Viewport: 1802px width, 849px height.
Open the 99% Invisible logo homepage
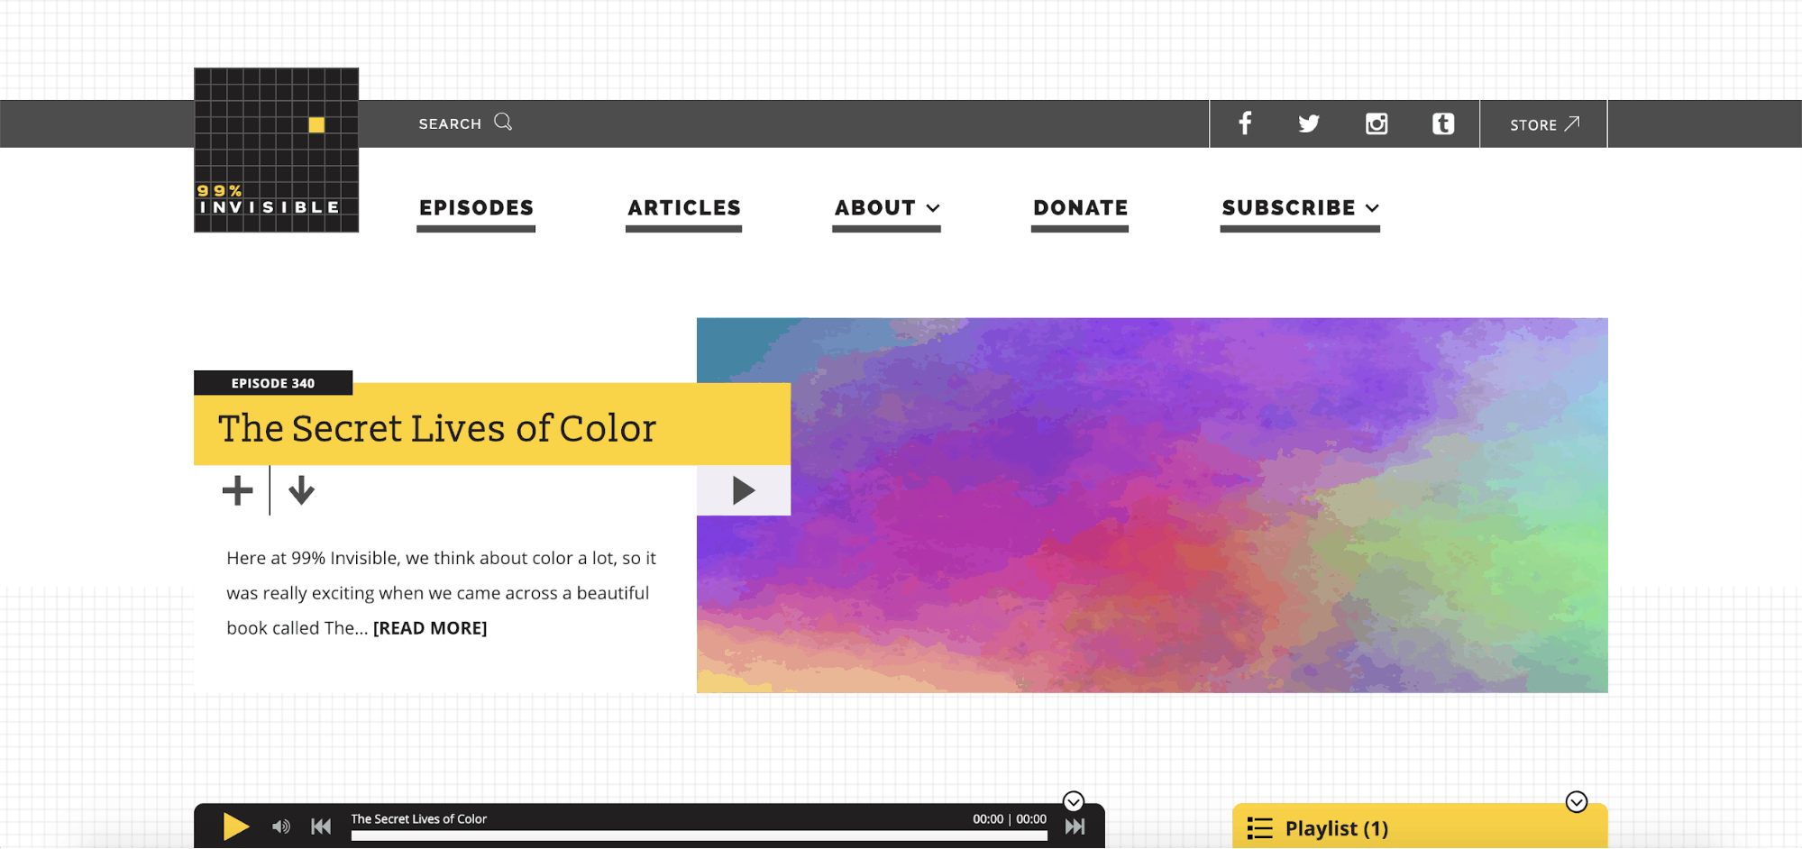pyautogui.click(x=276, y=150)
